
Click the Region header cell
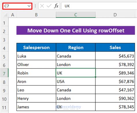(76, 47)
